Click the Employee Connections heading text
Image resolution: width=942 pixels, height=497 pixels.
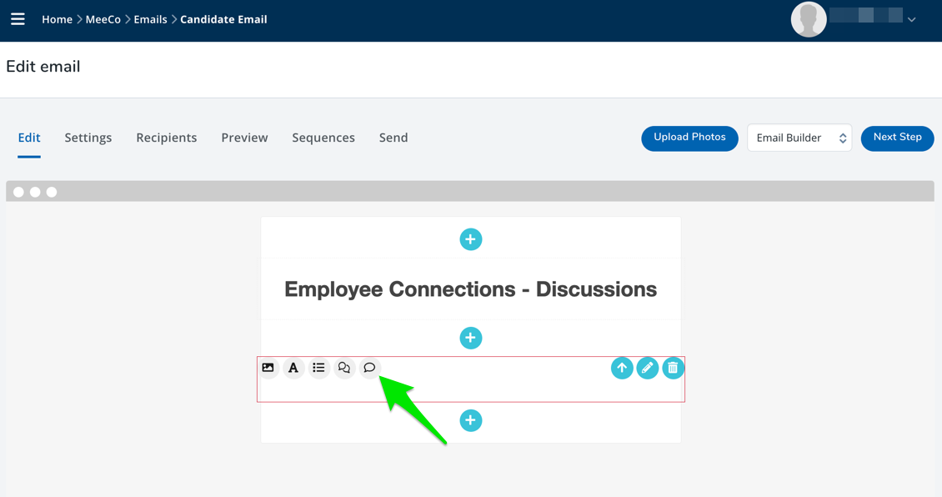pyautogui.click(x=471, y=289)
